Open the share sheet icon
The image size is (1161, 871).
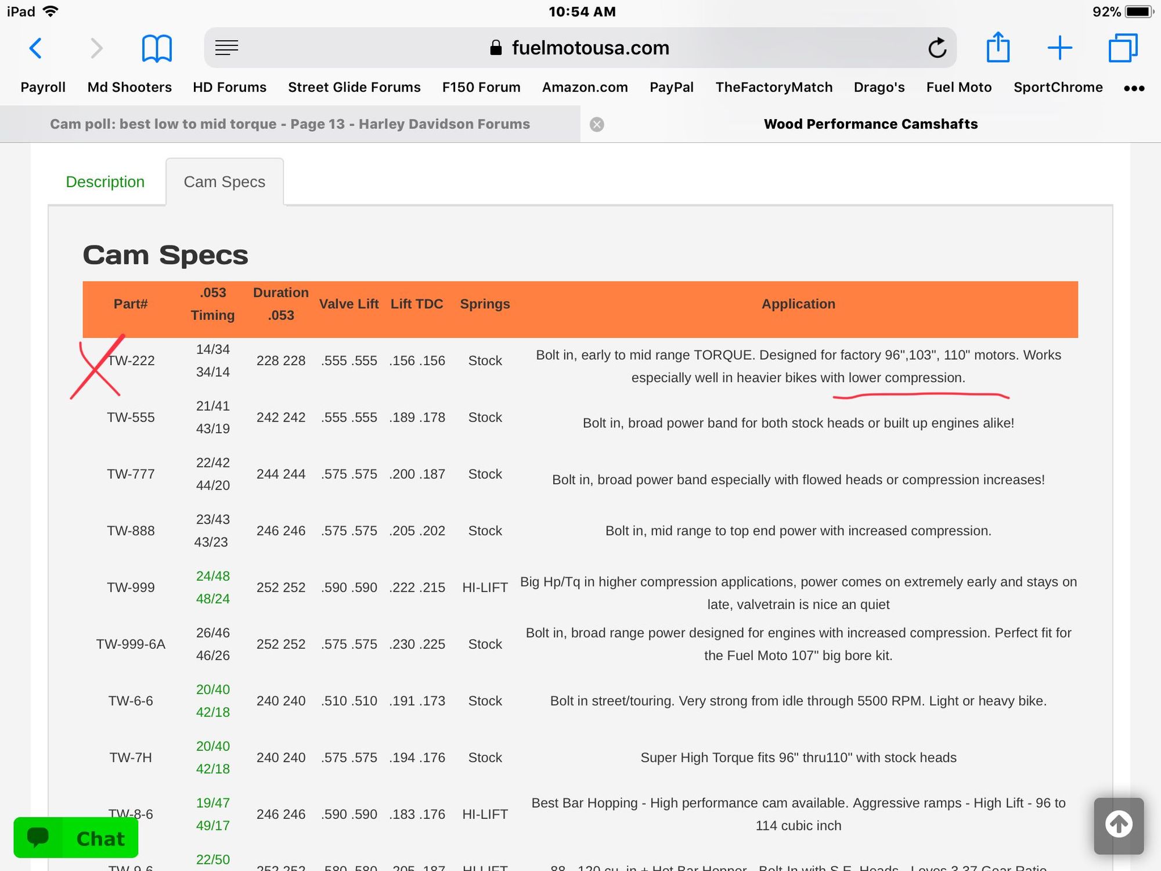998,48
